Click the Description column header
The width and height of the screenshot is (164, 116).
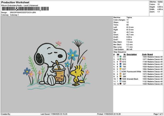pyautogui.click(x=131, y=54)
